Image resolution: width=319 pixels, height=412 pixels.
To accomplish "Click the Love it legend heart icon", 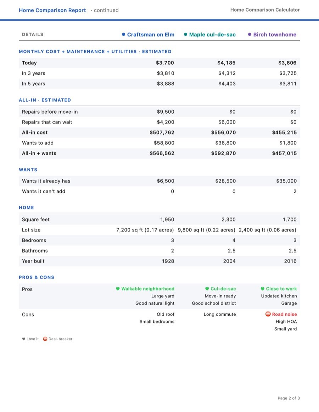I will click(24, 339).
